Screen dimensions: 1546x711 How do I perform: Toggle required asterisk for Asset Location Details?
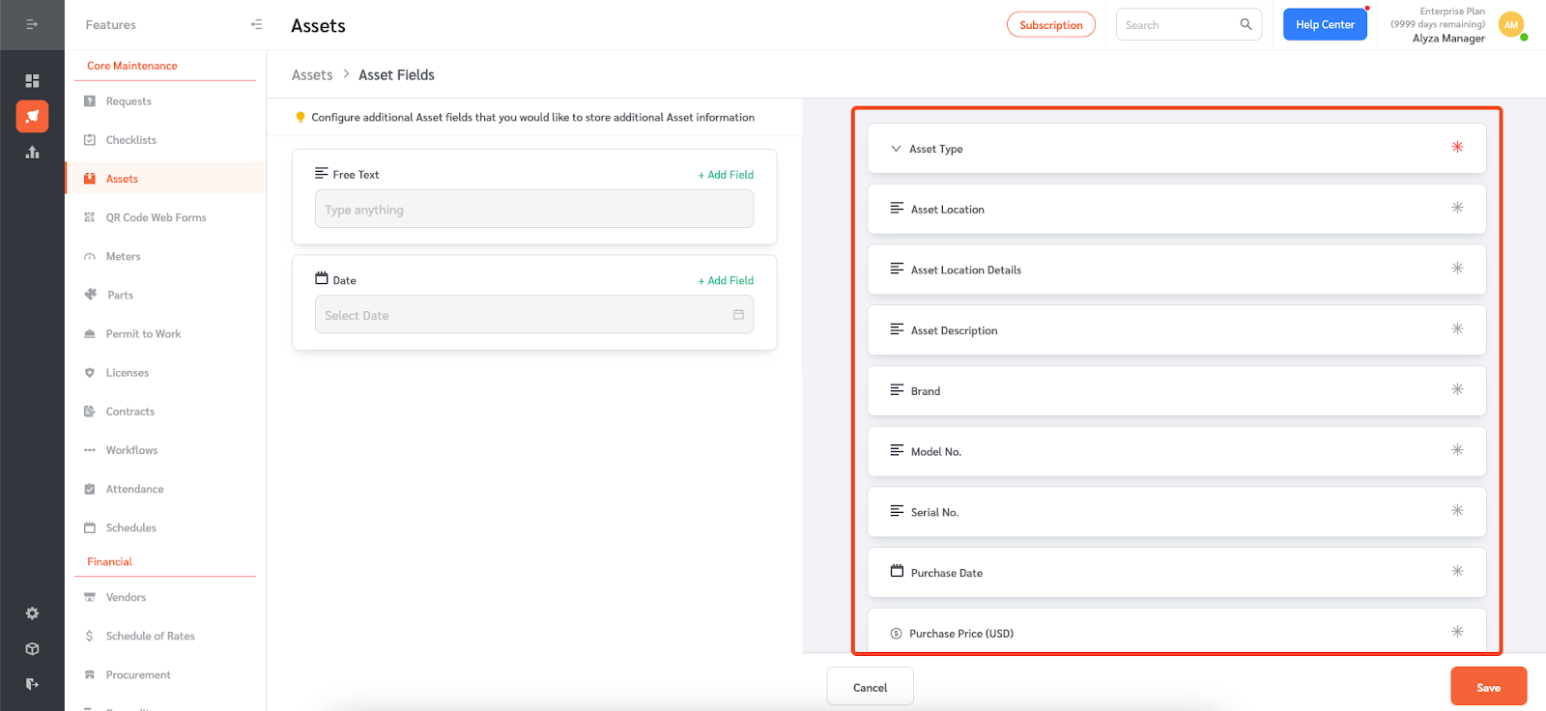[1457, 269]
